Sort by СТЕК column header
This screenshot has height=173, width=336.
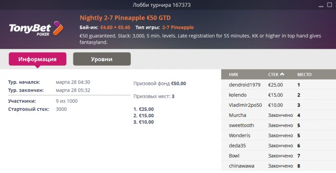coord(274,75)
